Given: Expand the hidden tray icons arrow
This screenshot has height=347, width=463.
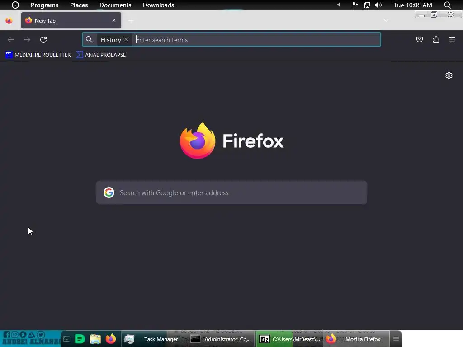Looking at the screenshot, I should coord(338,5).
